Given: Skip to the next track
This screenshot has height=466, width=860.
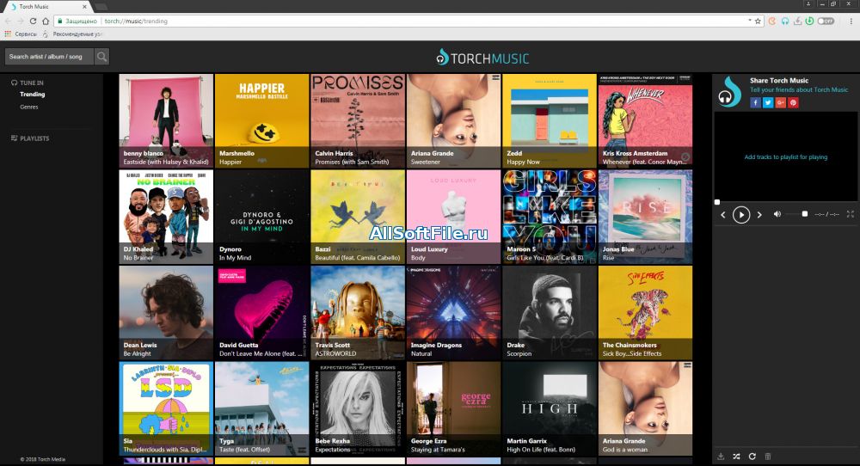Looking at the screenshot, I should [x=759, y=215].
